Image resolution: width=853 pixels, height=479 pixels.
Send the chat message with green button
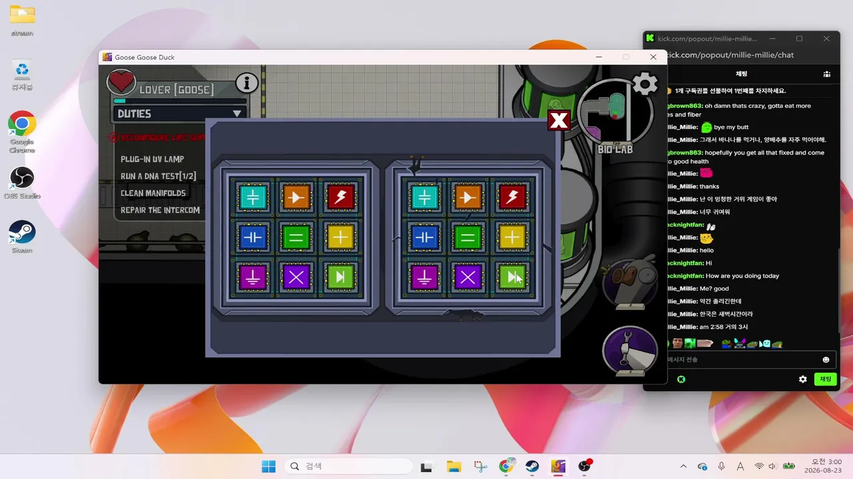tap(825, 379)
